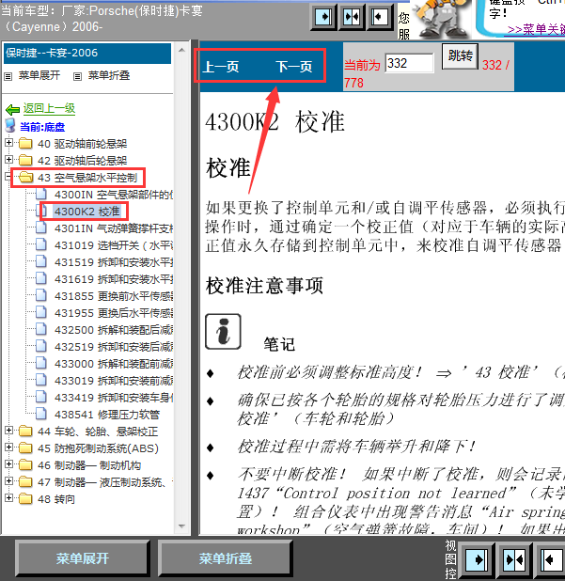
Task: Open 431619 拆卸和安装水平 tree item
Action: coord(114,279)
